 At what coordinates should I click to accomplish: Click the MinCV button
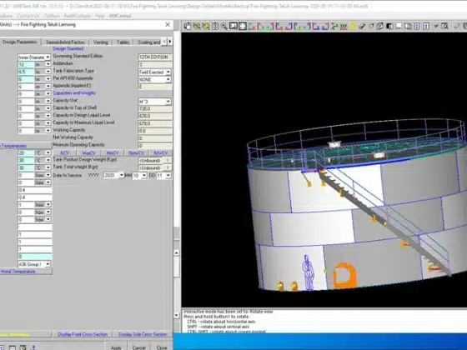coord(113,153)
